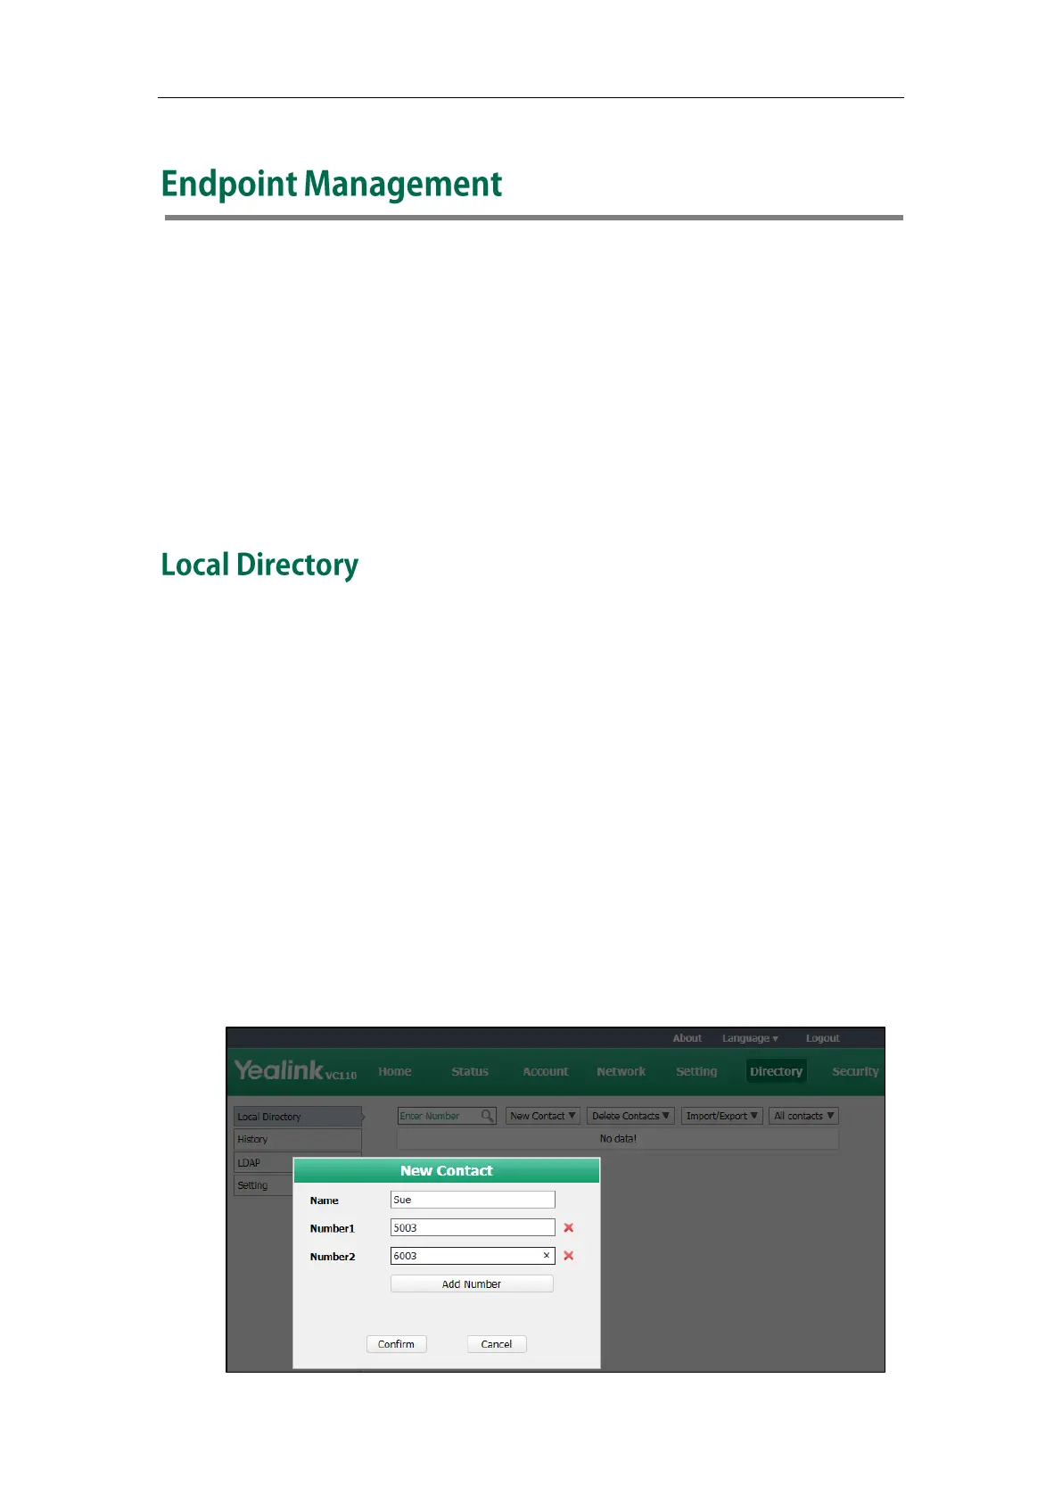Select Local Directory in the sidebar
Viewport: 1062px width, 1502px height.
298,1117
